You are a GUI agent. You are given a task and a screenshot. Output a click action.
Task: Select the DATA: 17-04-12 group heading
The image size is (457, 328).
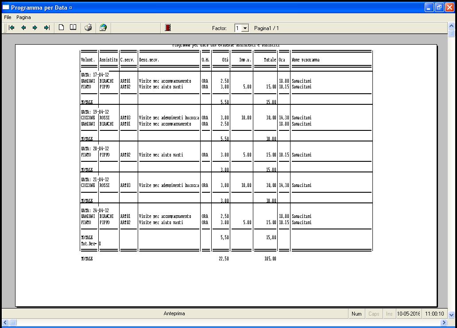95,75
